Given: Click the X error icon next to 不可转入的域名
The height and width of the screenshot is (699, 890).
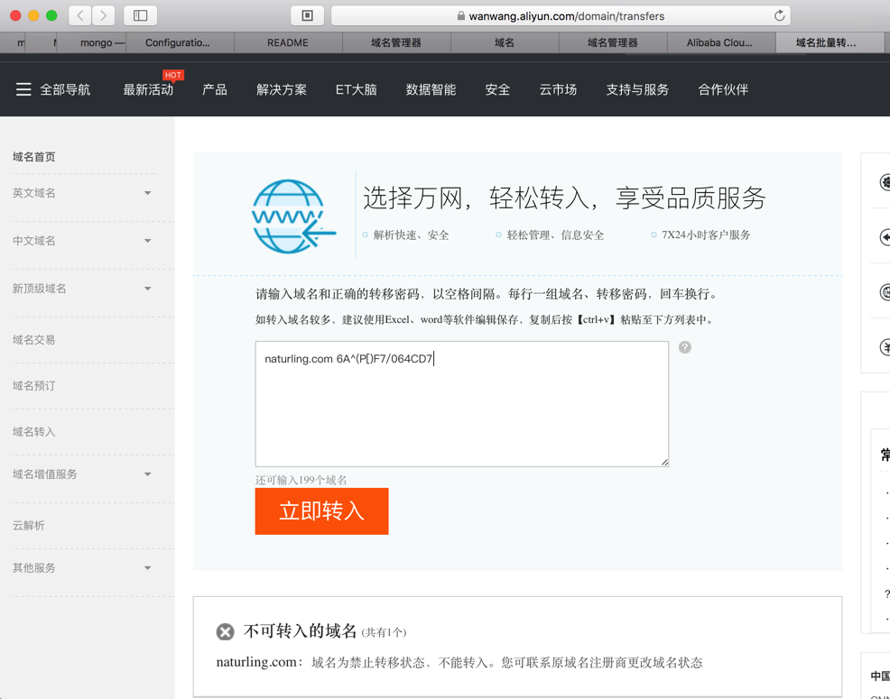Looking at the screenshot, I should [225, 631].
